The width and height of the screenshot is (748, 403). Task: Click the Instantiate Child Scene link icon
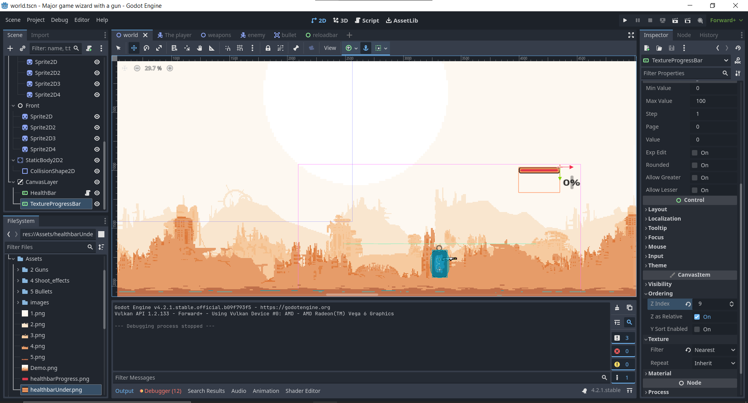tap(23, 48)
